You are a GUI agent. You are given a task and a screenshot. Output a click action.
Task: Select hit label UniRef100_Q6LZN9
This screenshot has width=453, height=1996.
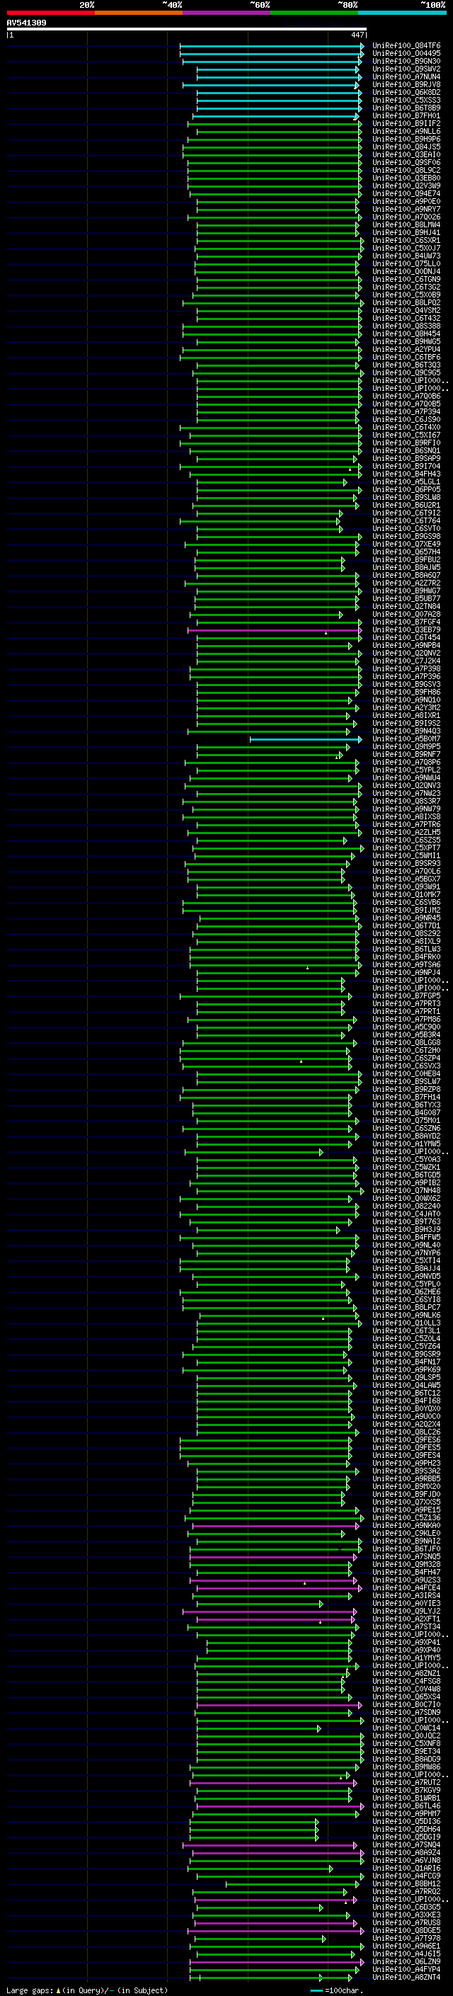click(x=406, y=1961)
